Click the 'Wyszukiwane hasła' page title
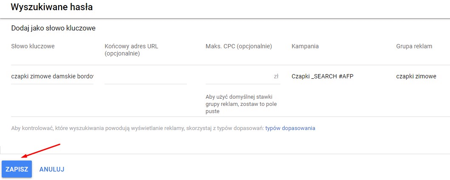Viewport: 450px width, 180px height. click(x=51, y=7)
